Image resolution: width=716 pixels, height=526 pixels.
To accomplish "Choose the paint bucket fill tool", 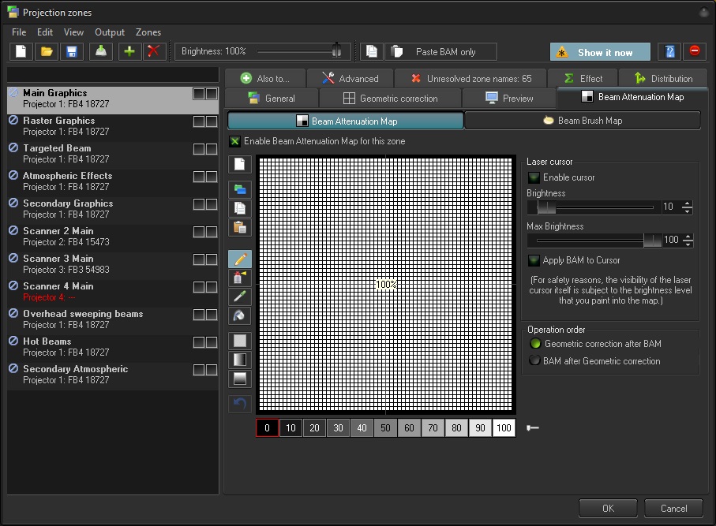I will 241,315.
